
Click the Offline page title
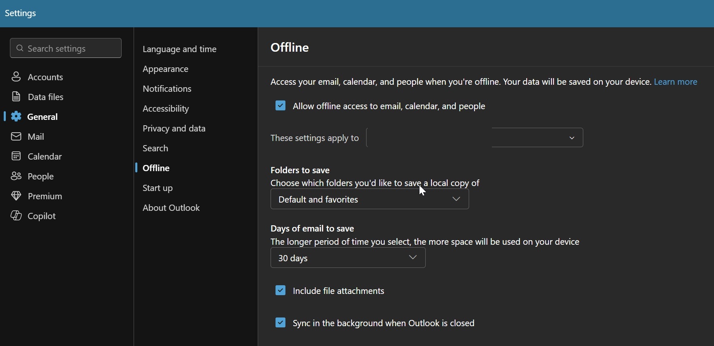(x=290, y=48)
